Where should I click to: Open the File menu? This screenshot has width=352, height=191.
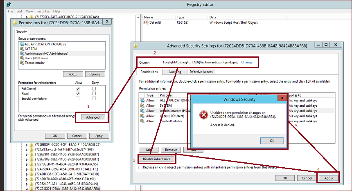pos(10,11)
